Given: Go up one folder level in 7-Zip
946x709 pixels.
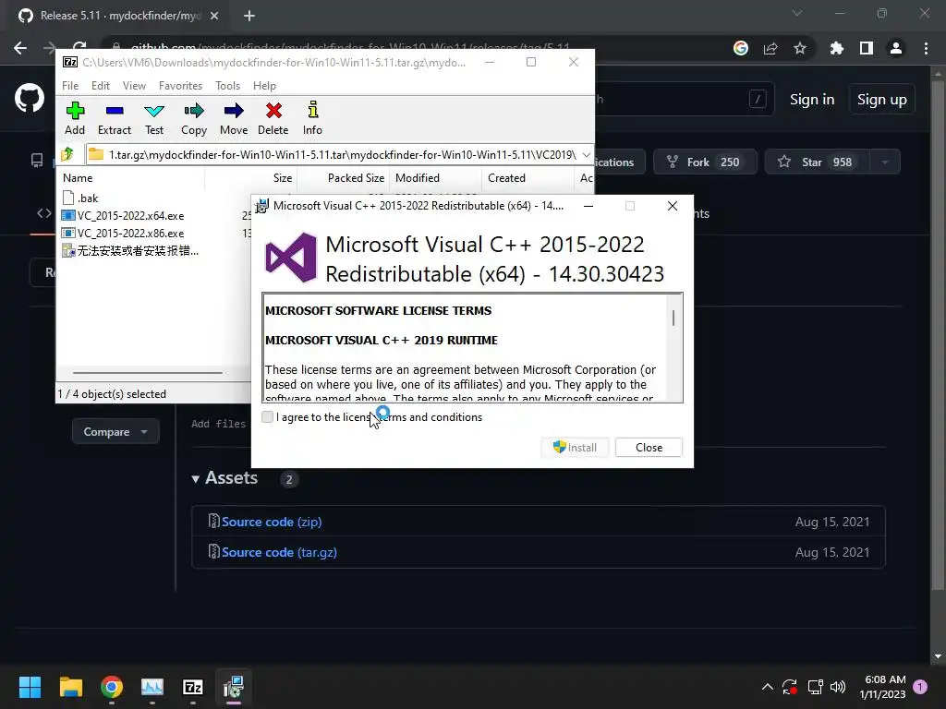Looking at the screenshot, I should point(67,154).
